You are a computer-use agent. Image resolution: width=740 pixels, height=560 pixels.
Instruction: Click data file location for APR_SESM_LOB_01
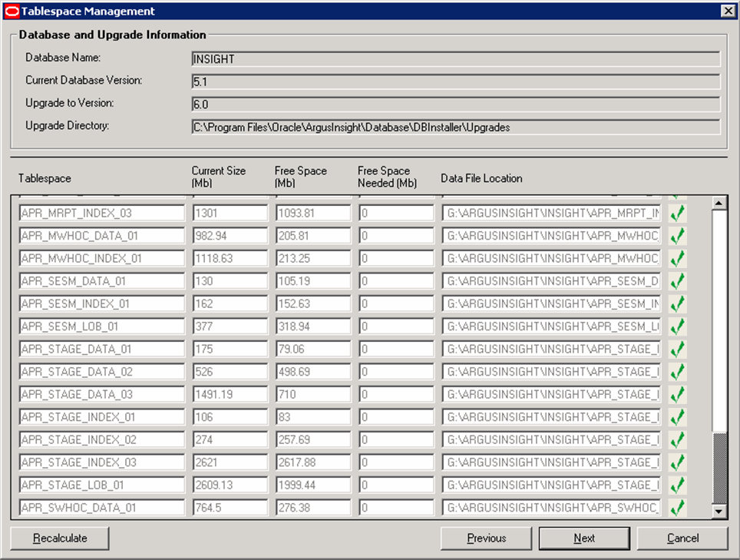(x=551, y=326)
